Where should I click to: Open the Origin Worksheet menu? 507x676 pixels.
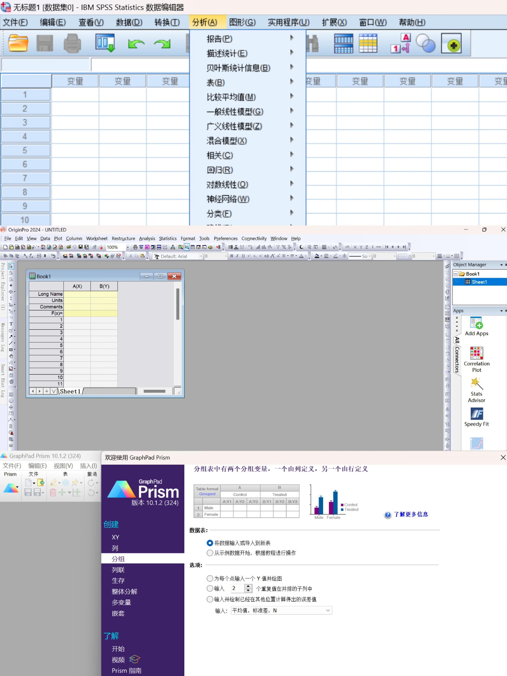(x=97, y=238)
